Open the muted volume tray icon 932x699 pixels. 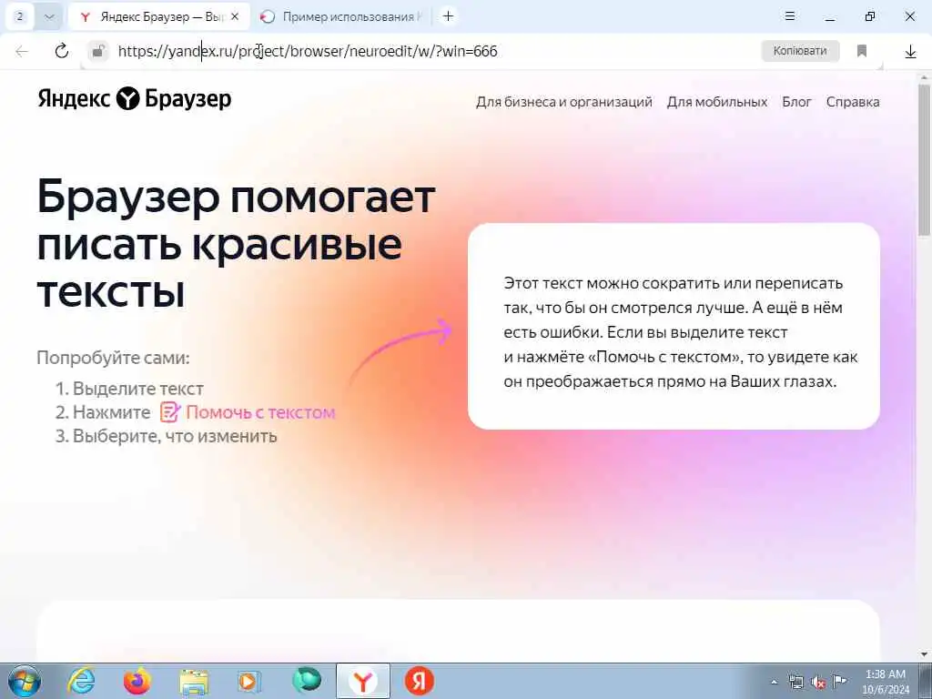[818, 682]
